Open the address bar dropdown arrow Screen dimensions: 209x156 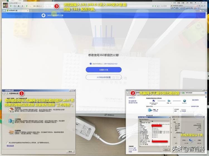tap(158, 6)
